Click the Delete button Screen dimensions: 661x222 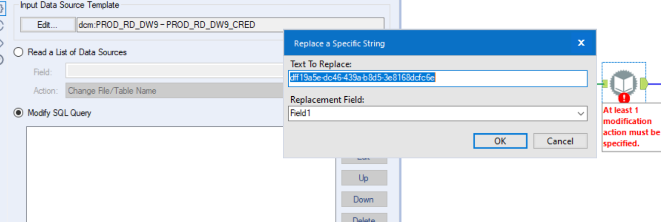(x=363, y=219)
